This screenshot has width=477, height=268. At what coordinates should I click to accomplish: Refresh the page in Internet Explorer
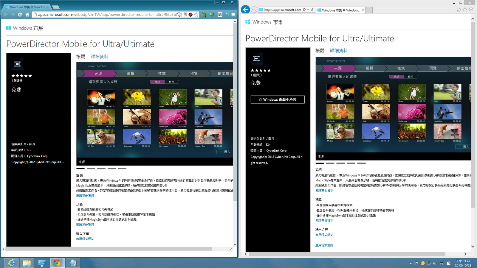(x=312, y=10)
